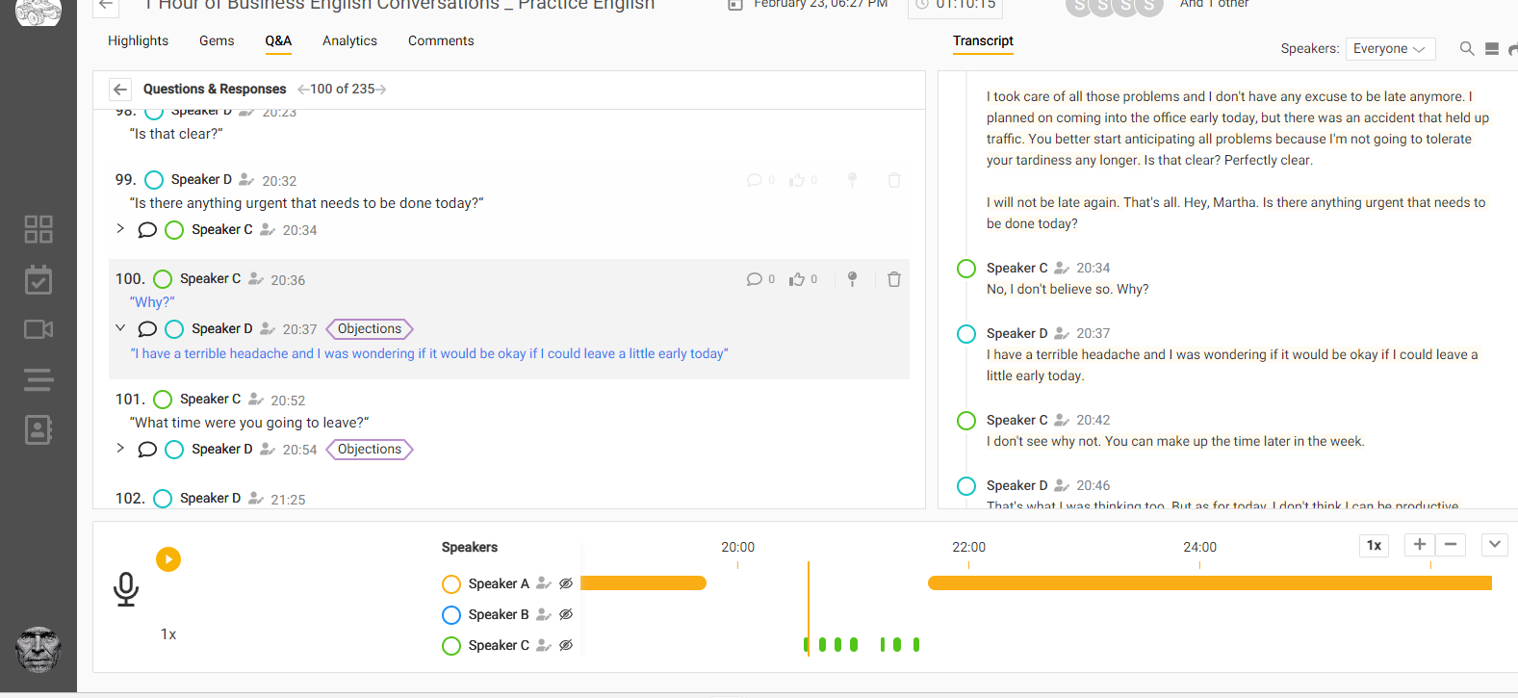Click response bubble icon for Speaker C 20:34
1518x698 pixels.
point(147,230)
